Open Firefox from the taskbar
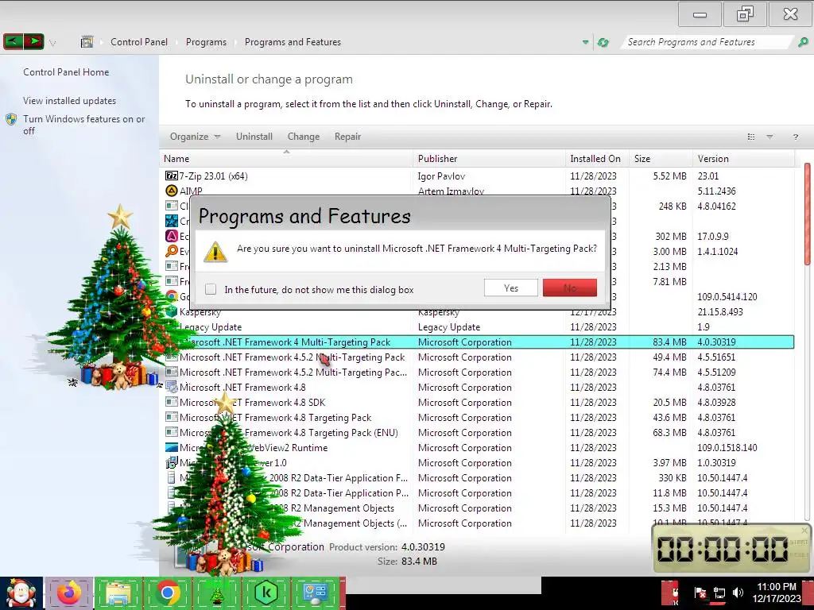The image size is (814, 610). pos(68,593)
